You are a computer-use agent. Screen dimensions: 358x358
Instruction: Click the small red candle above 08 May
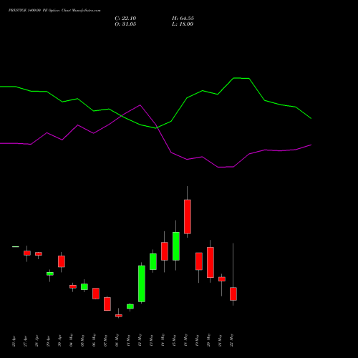click(119, 316)
